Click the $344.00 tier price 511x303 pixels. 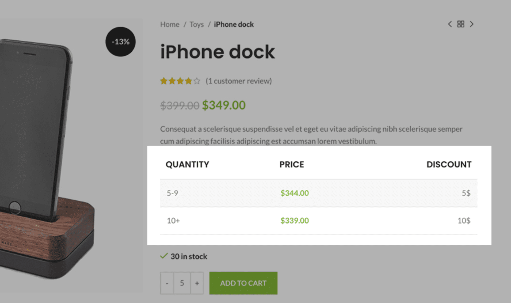pyautogui.click(x=295, y=193)
